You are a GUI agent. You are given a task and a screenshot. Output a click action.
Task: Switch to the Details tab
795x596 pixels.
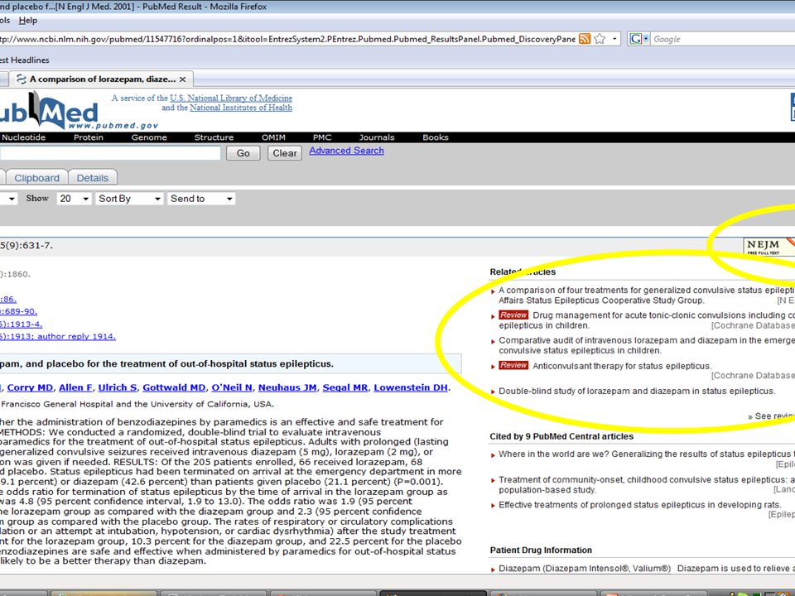click(92, 178)
